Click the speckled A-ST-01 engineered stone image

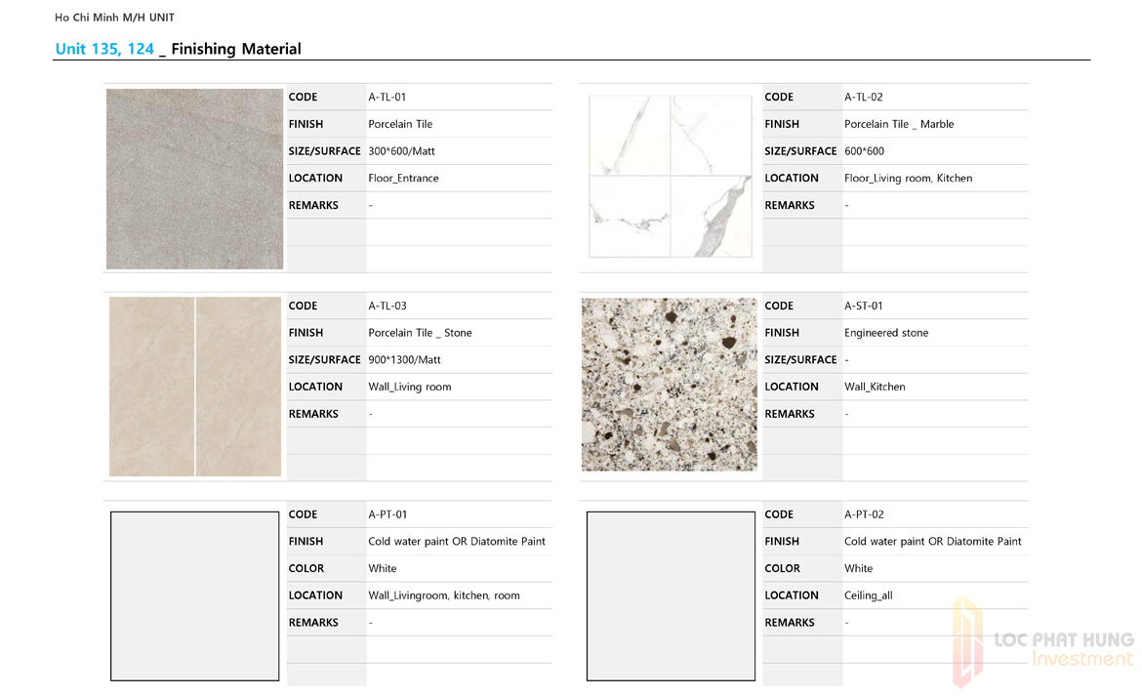click(669, 385)
